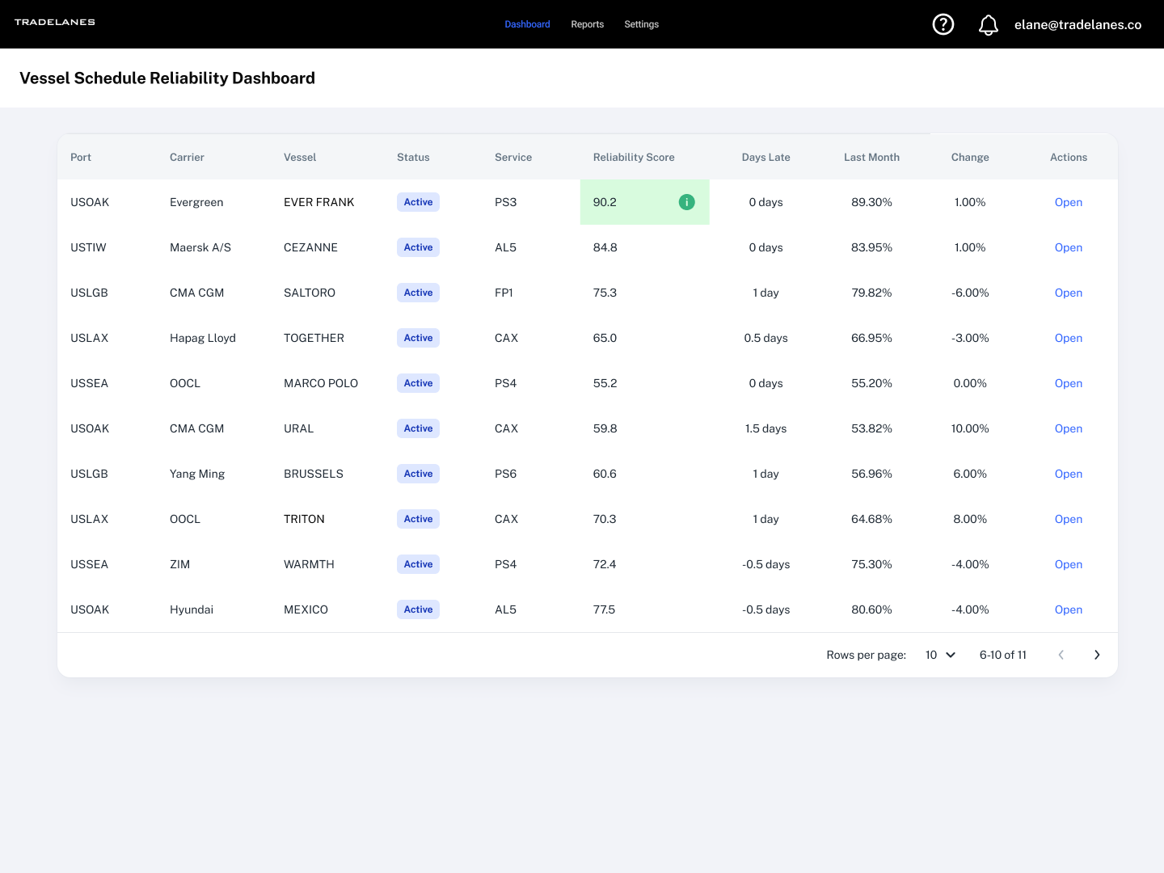The height and width of the screenshot is (873, 1164).
Task: Expand the rows per page dropdown
Action: 940,655
